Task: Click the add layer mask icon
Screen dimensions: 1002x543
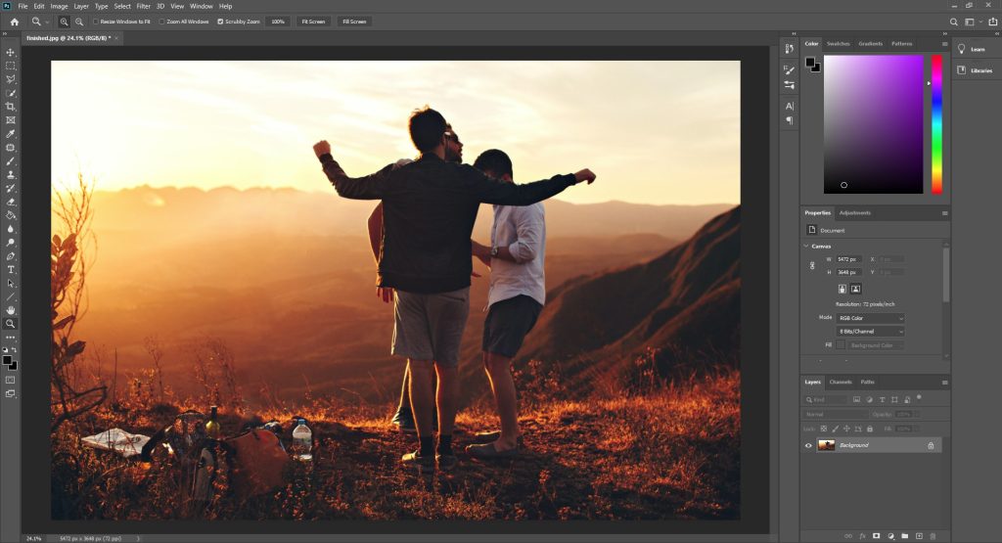Action: pos(876,536)
